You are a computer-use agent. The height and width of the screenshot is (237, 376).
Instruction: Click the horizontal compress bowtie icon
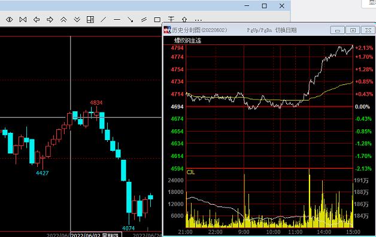point(23,19)
